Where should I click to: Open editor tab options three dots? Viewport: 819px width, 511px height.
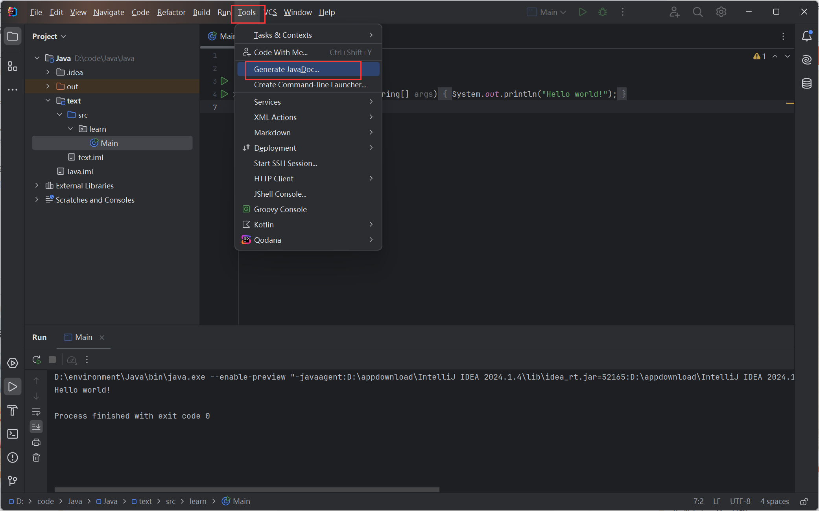pyautogui.click(x=783, y=36)
